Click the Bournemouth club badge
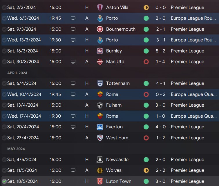Viewport: 219px width, 186px height. tap(100, 29)
